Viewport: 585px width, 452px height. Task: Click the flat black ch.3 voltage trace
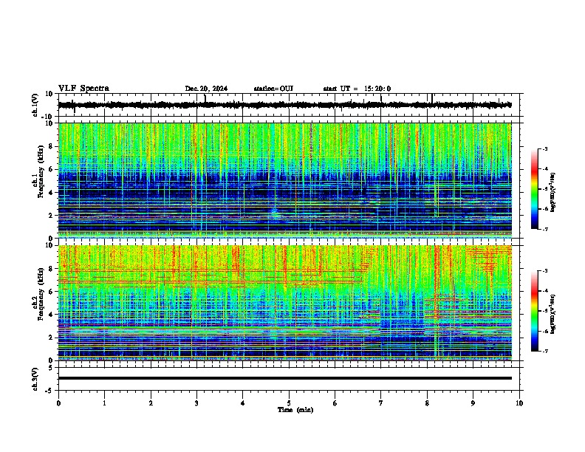[x=284, y=378]
